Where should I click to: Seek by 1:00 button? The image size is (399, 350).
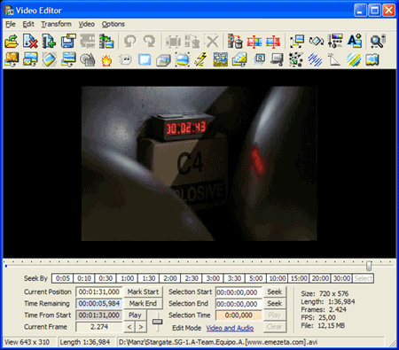point(127,278)
